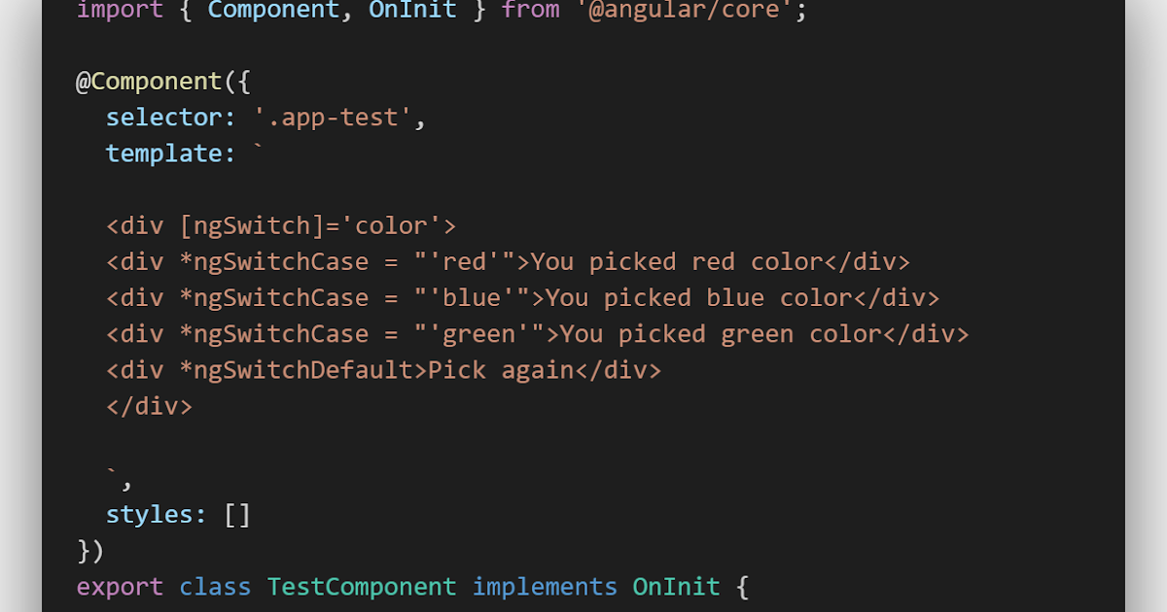The height and width of the screenshot is (612, 1167).
Task: Click the selector property name
Action: [164, 118]
